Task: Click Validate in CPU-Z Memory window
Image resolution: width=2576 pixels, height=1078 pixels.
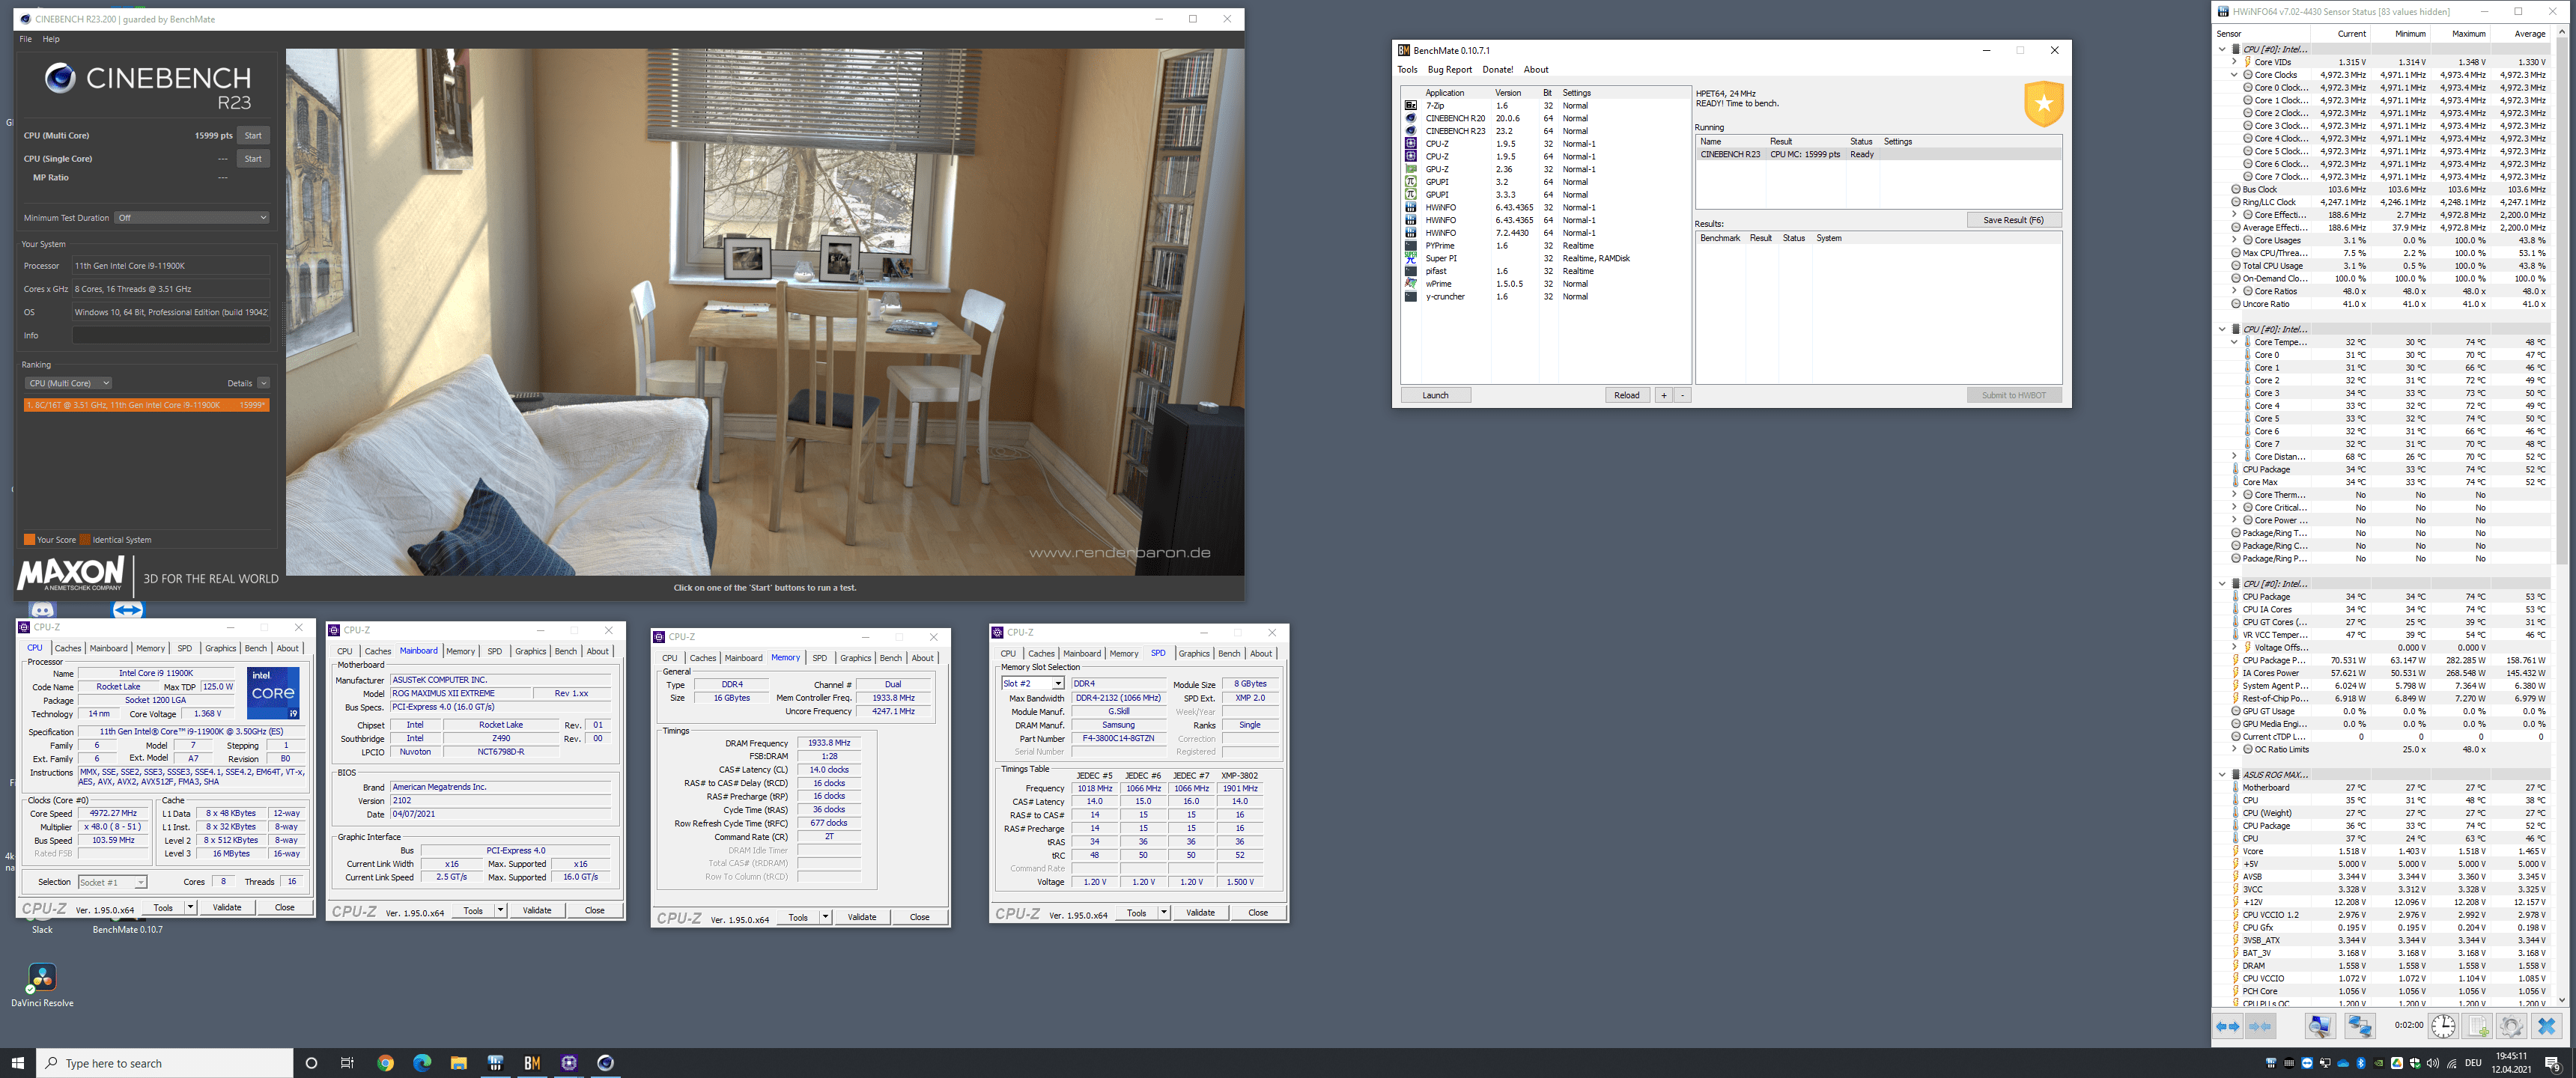Action: pos(861,917)
